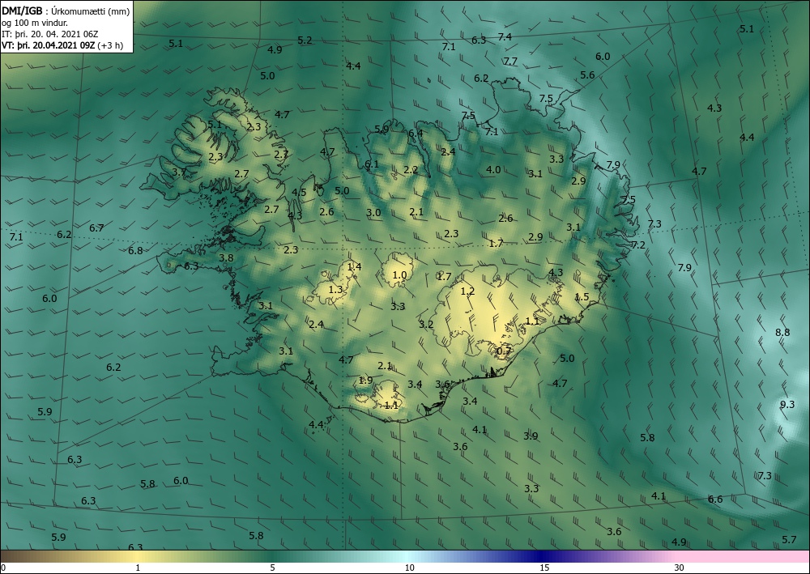Click the initial time 'IT: þri. 20. 04. 2021 06Z'
The width and height of the screenshot is (810, 574).
click(x=49, y=34)
